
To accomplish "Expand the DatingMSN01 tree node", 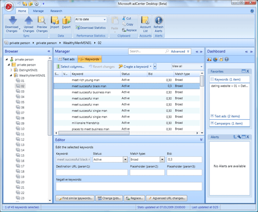I will 12,70.
